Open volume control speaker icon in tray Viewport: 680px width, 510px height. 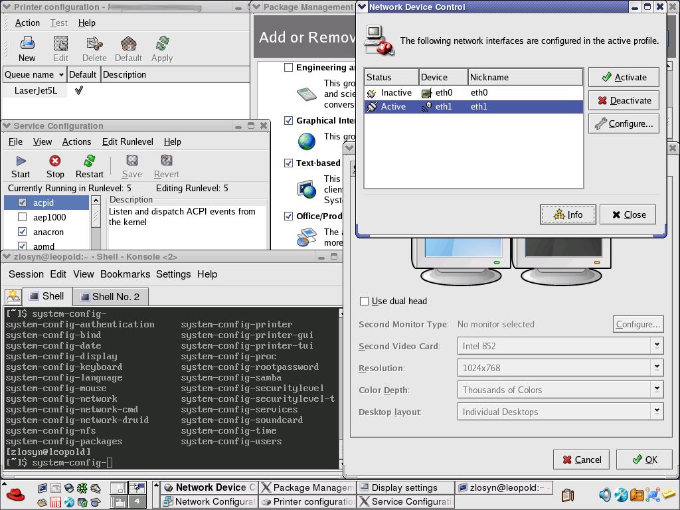pos(606,495)
